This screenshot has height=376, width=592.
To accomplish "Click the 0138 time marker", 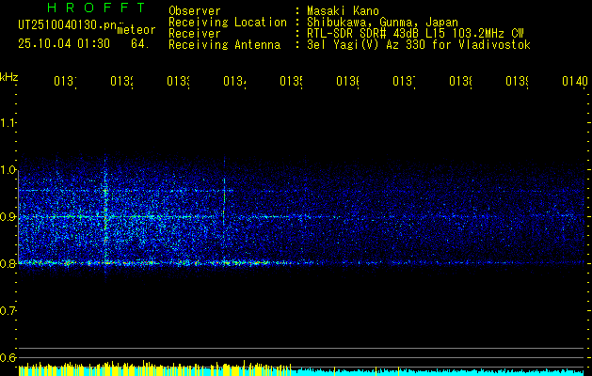I will click(x=460, y=81).
